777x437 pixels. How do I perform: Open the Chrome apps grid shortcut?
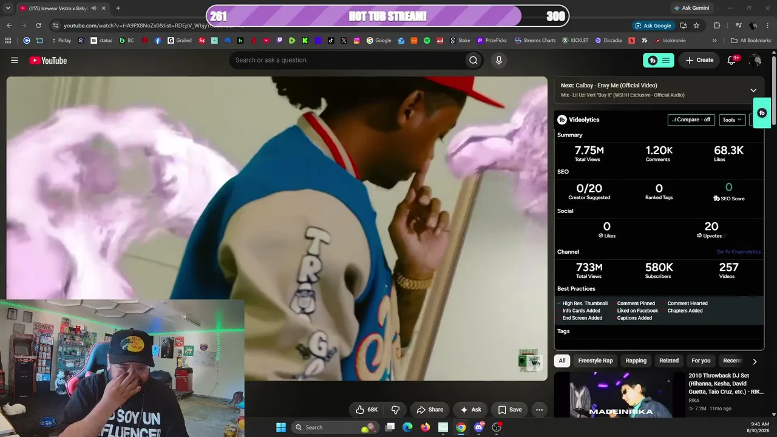coord(8,41)
